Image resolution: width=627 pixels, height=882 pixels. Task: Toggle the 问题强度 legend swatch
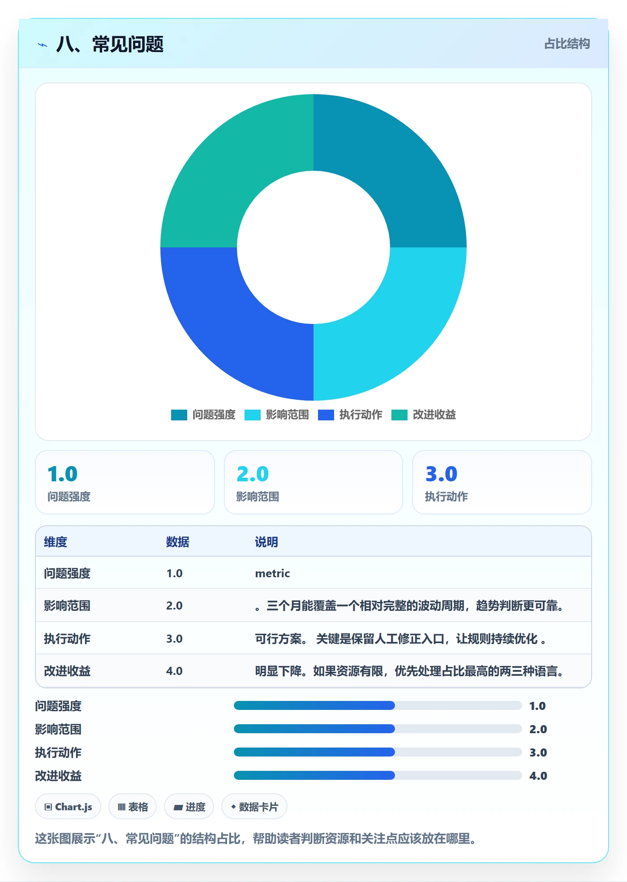click(179, 415)
